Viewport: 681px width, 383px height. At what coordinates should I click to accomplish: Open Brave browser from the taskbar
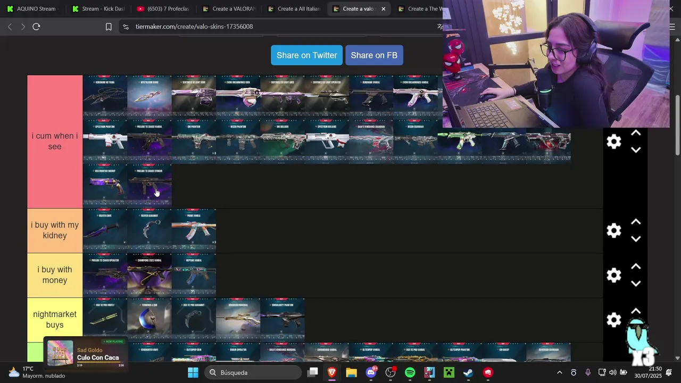point(331,372)
